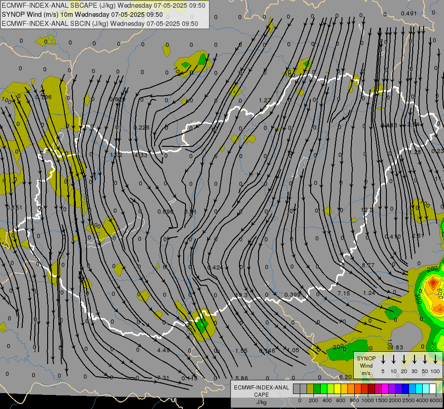Click the 50 m/s wind arrow in legend
The width and height of the screenshot is (444, 409).
[x=425, y=359]
